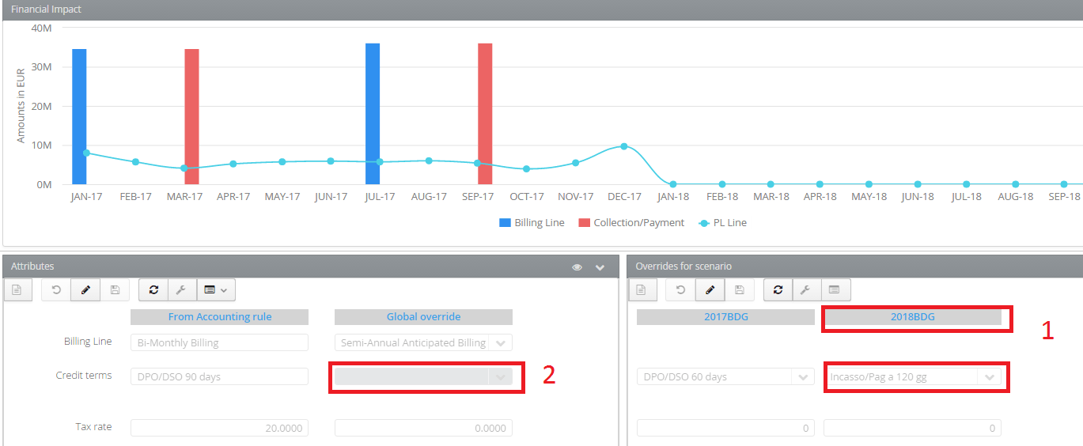
Task: Toggle Billing Line series in chart legend
Action: [532, 223]
